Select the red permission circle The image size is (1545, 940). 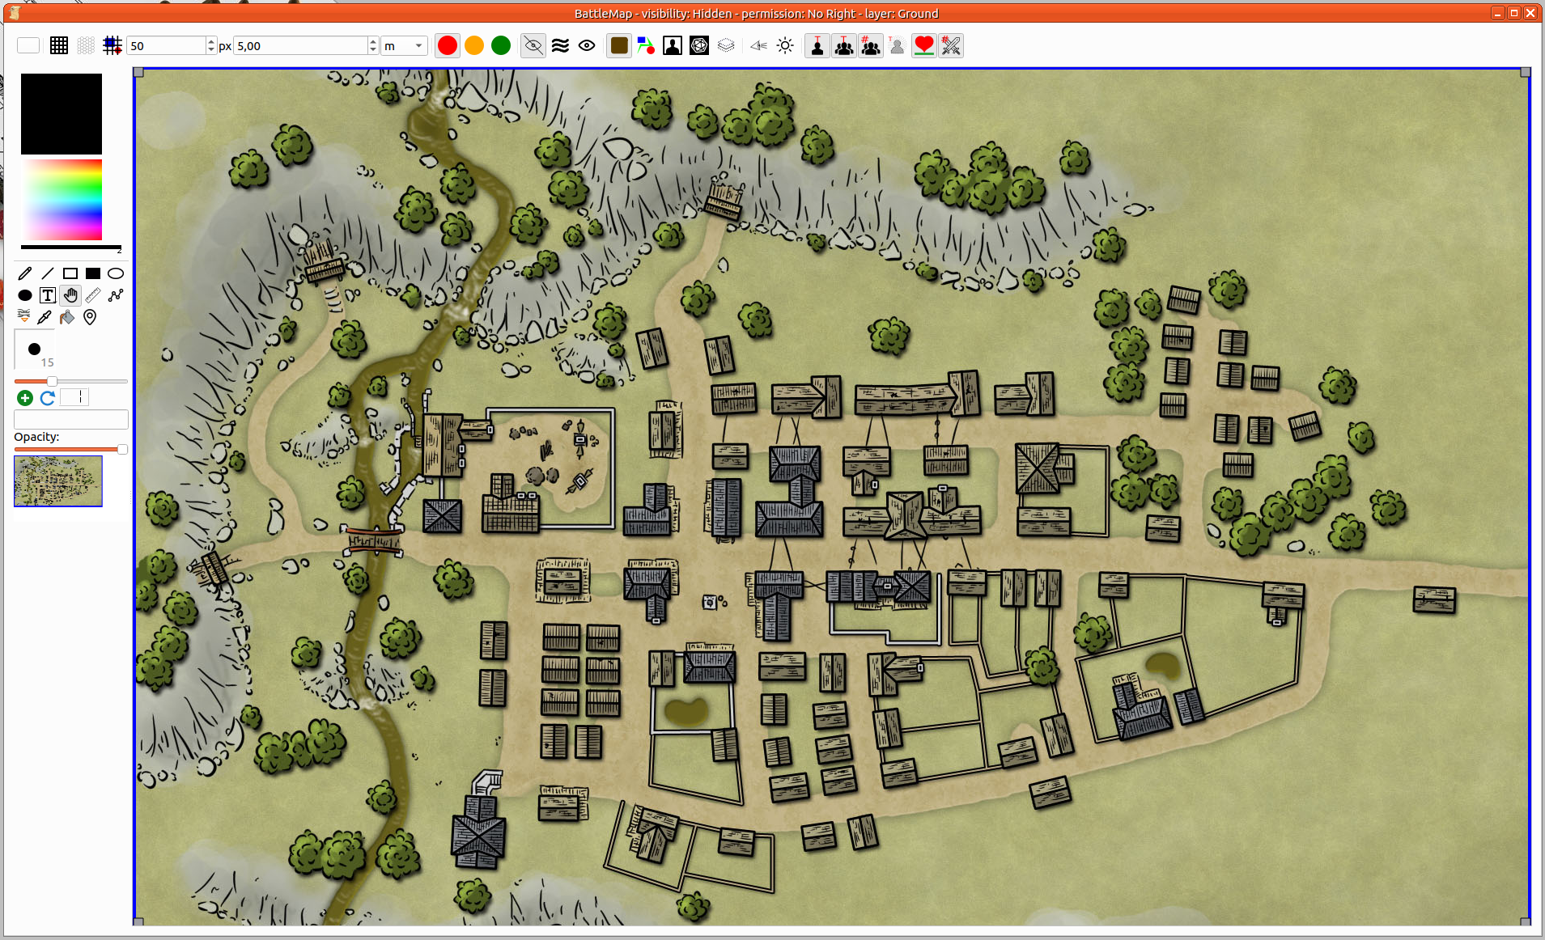pos(448,46)
